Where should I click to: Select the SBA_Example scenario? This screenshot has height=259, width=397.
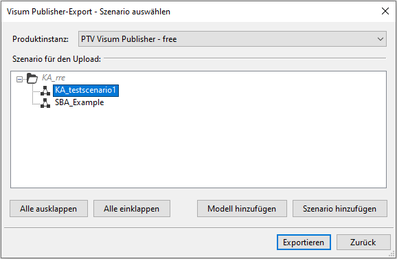[x=80, y=102]
